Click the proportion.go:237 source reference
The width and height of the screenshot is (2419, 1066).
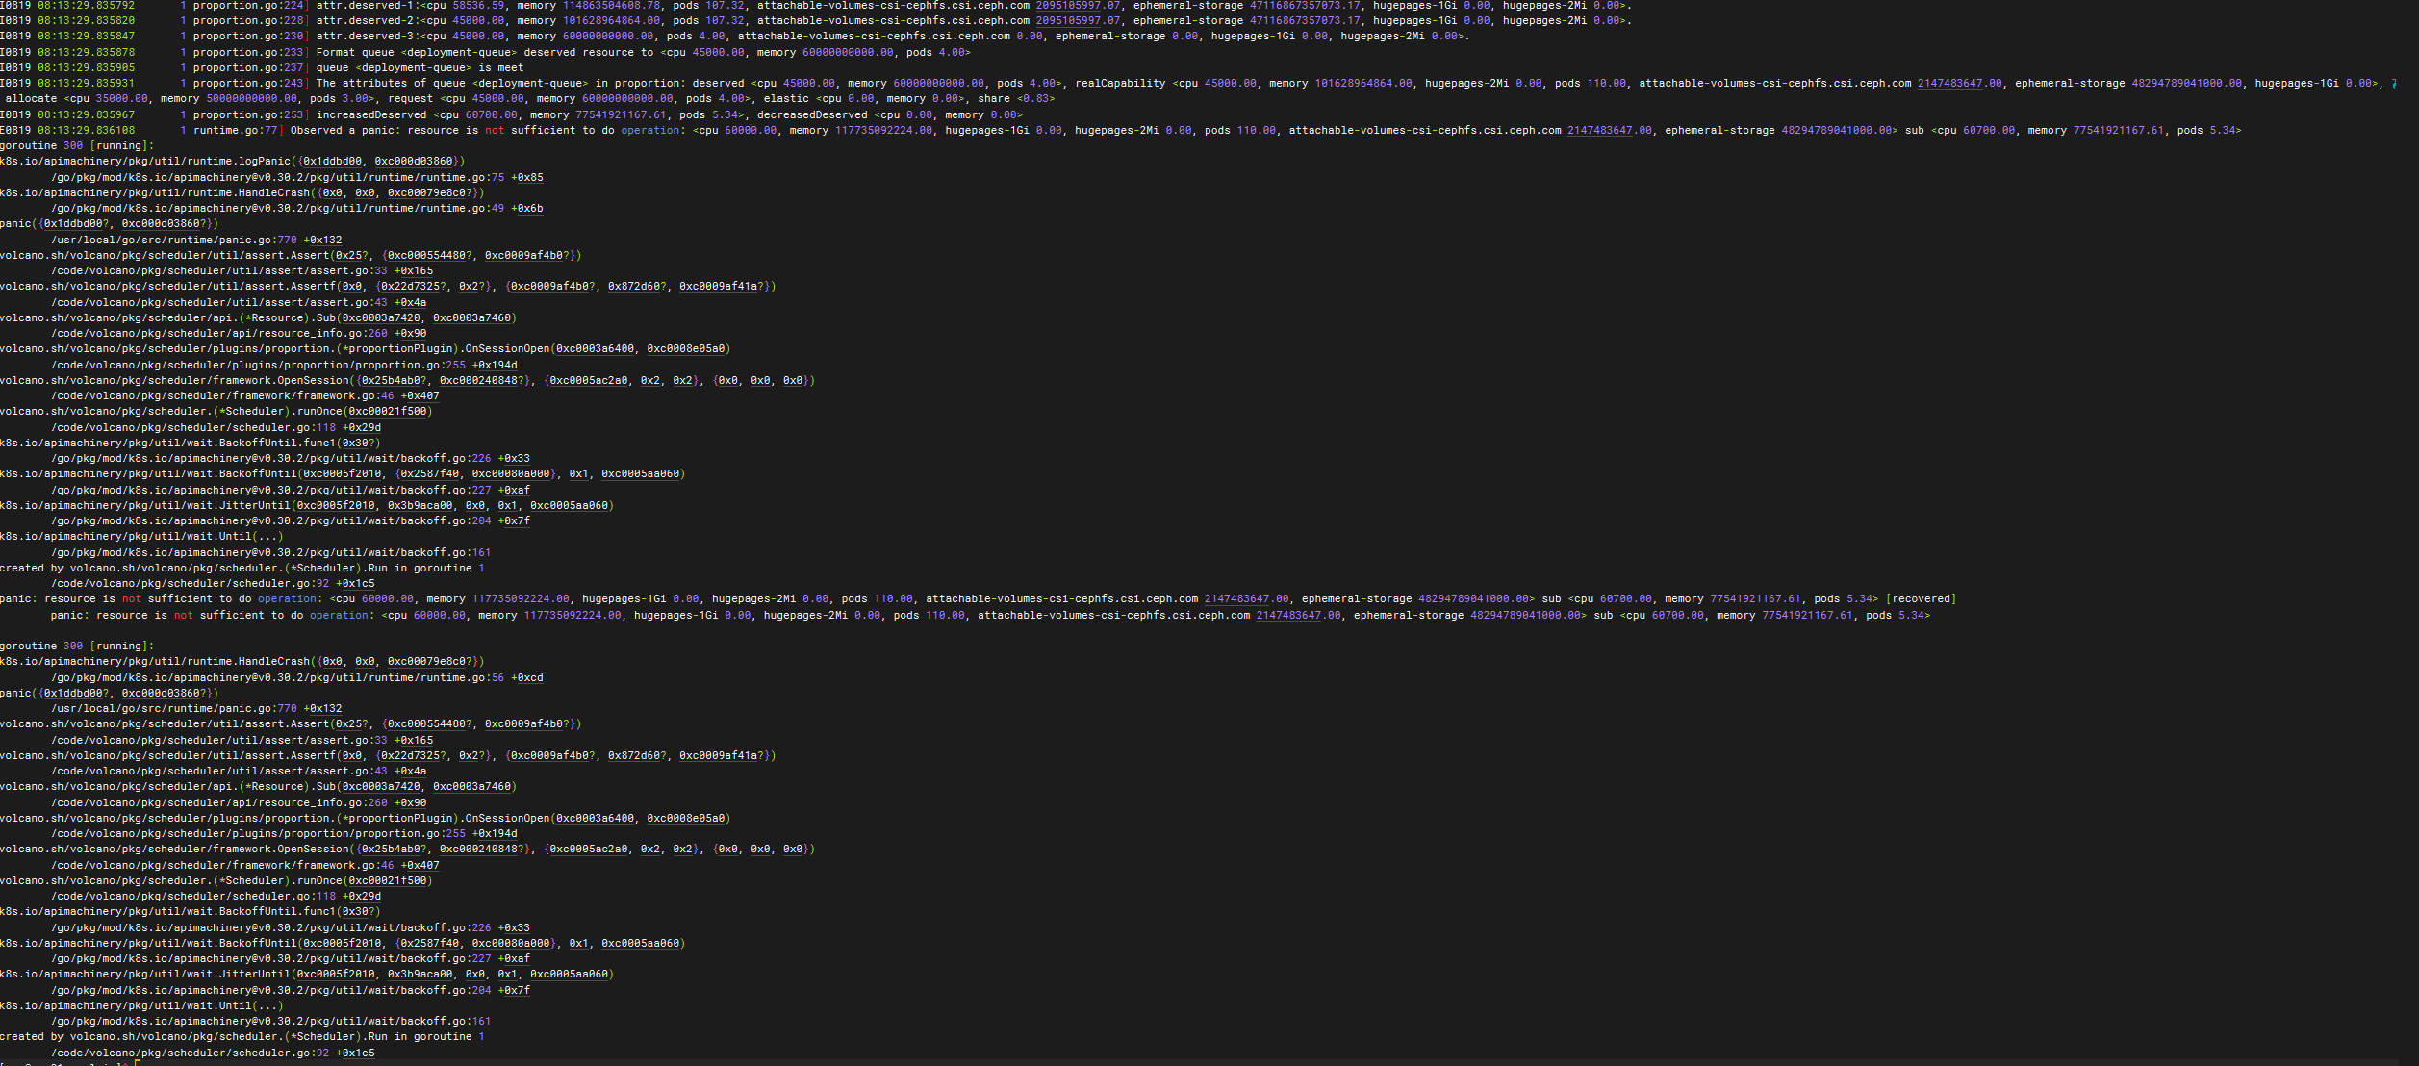pyautogui.click(x=249, y=68)
